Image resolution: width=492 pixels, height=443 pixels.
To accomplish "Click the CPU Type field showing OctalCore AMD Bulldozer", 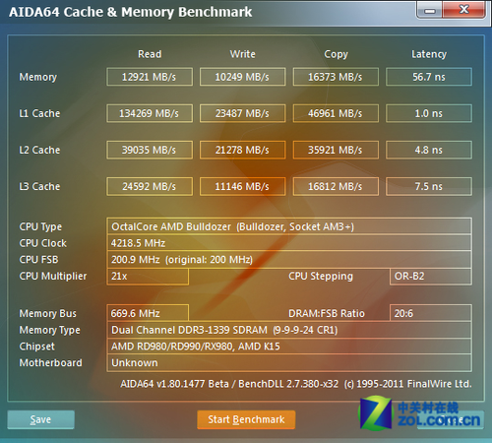I will click(x=289, y=226).
